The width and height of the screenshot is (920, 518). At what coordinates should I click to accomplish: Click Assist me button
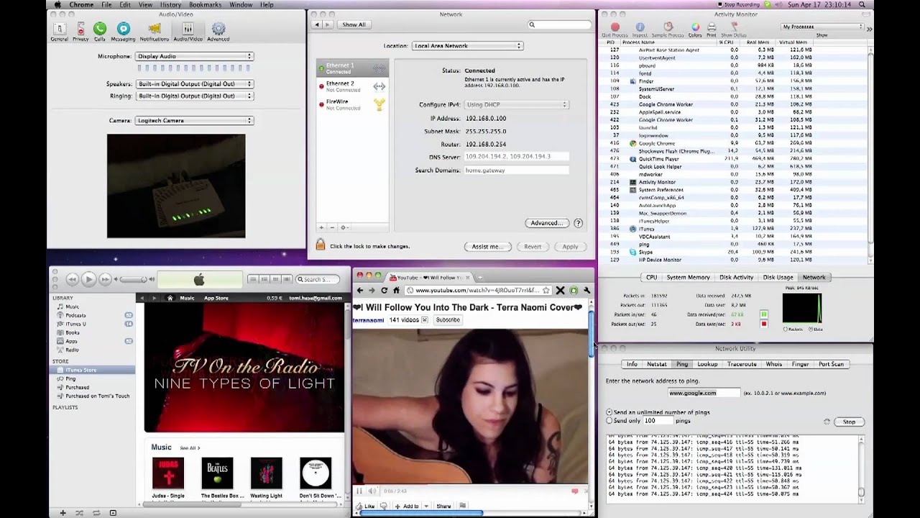coord(487,247)
